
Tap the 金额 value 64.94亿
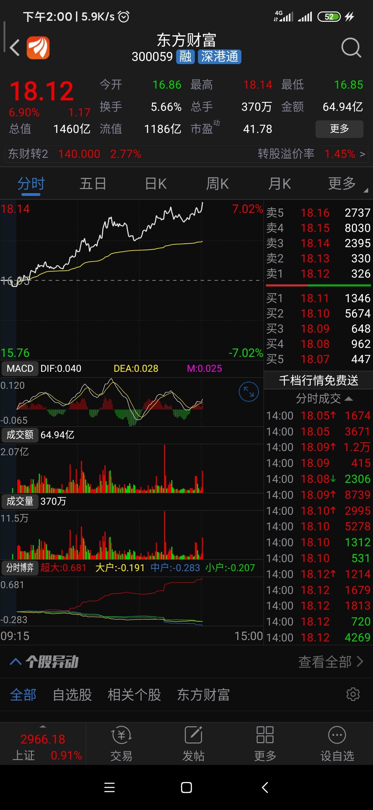[x=343, y=107]
